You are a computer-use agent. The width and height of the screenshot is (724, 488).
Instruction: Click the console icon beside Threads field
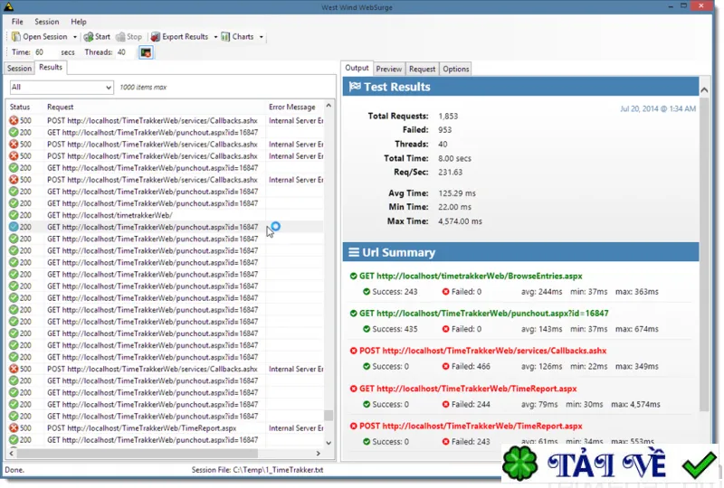click(146, 52)
